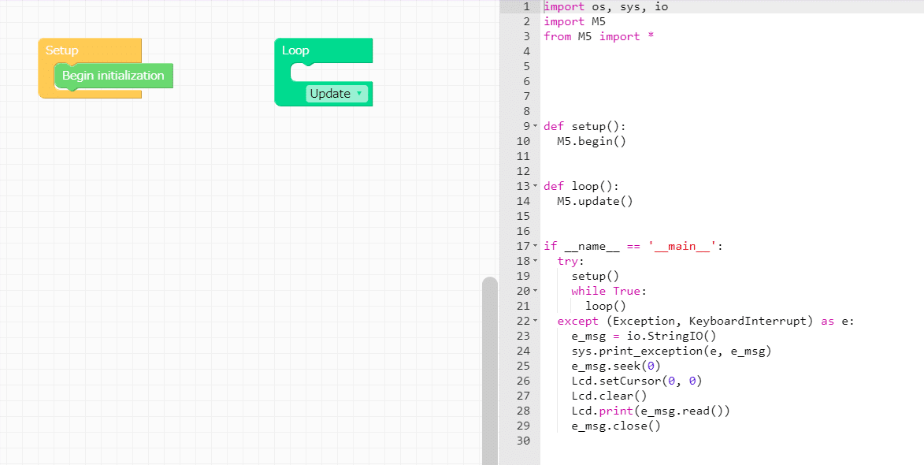
Task: Select the Loop block header
Action: tap(324, 50)
